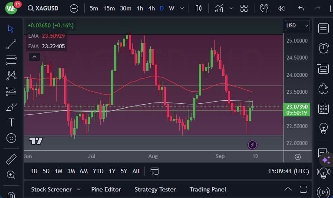Image resolution: width=333 pixels, height=198 pixels.
Task: Open the Strategy Tester tab
Action: tap(155, 189)
